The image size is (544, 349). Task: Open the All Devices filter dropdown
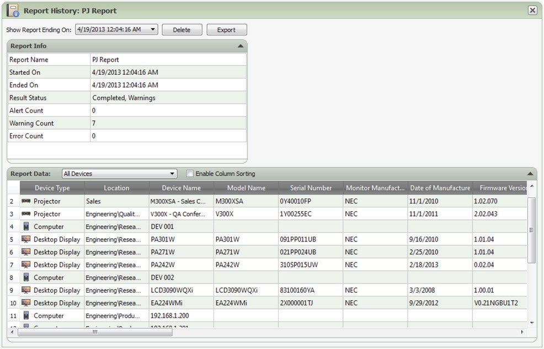pyautogui.click(x=172, y=174)
